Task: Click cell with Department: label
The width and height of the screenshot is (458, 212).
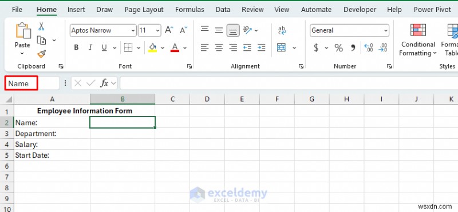Action: (52, 134)
